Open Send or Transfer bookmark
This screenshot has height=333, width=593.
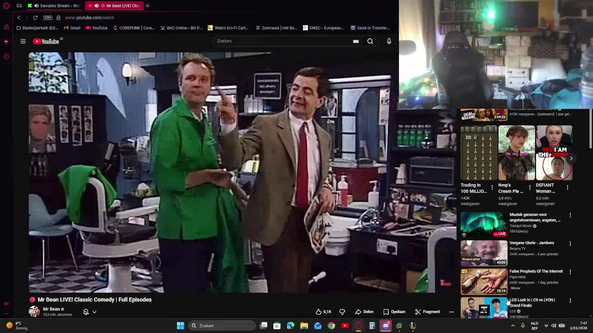point(370,28)
